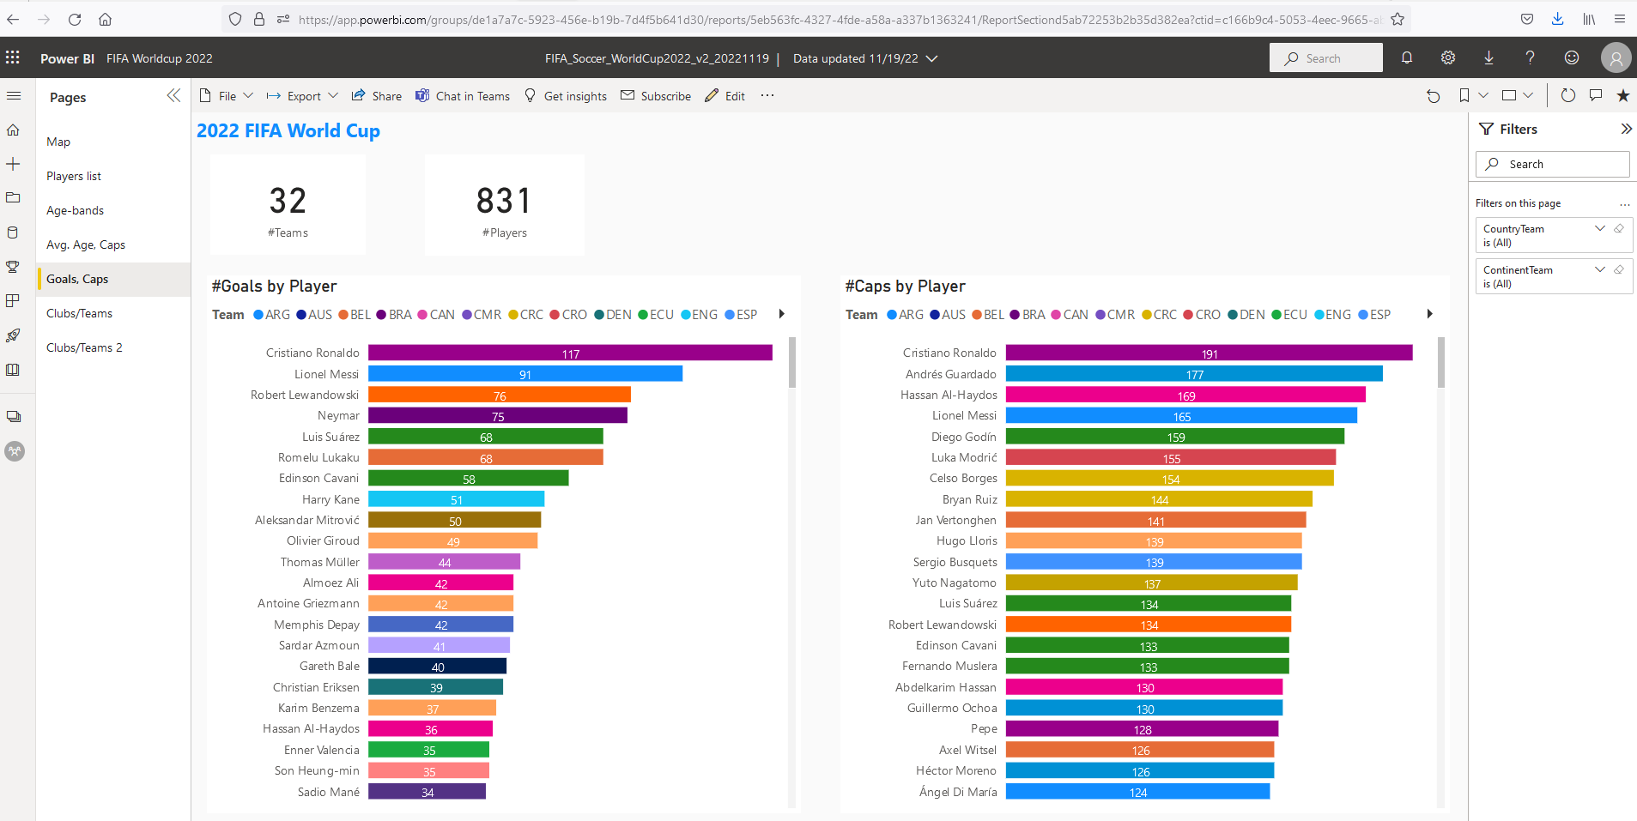Open Browse folder icon in sidebar
This screenshot has width=1637, height=821.
(x=13, y=197)
